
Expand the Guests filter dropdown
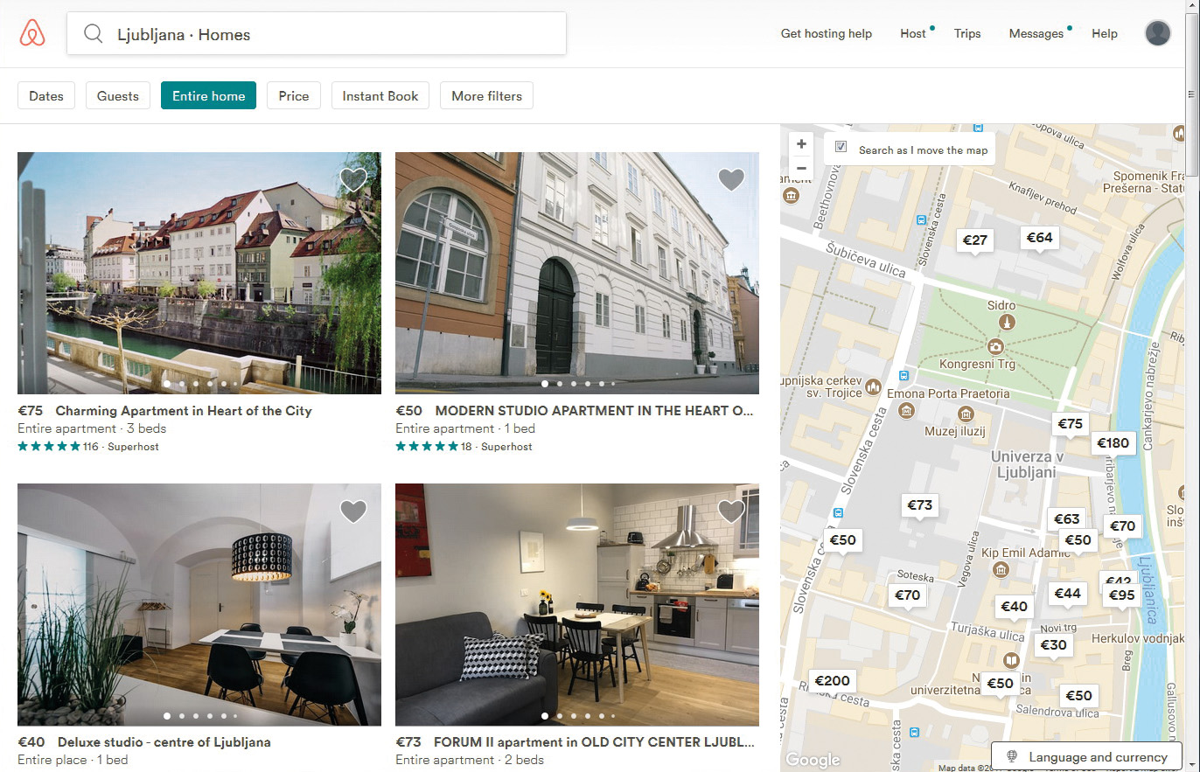coord(118,96)
